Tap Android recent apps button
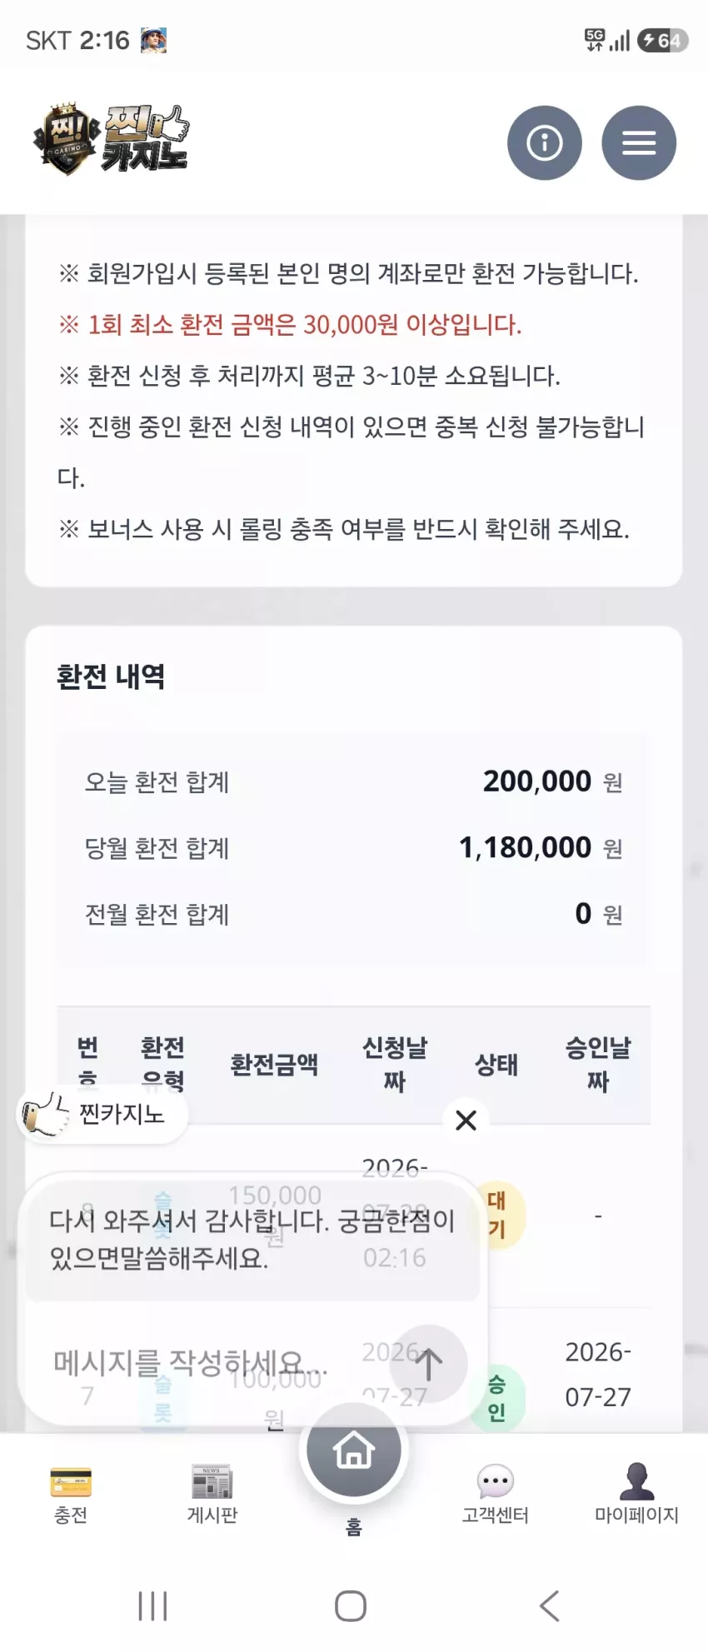 coord(153,1605)
